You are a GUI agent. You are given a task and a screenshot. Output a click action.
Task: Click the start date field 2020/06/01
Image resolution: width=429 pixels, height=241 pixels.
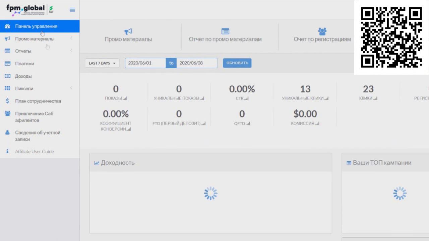(145, 63)
